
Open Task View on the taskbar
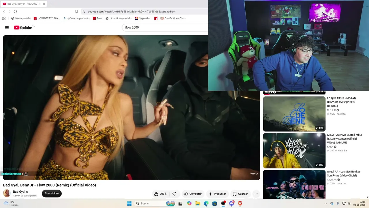point(180,203)
